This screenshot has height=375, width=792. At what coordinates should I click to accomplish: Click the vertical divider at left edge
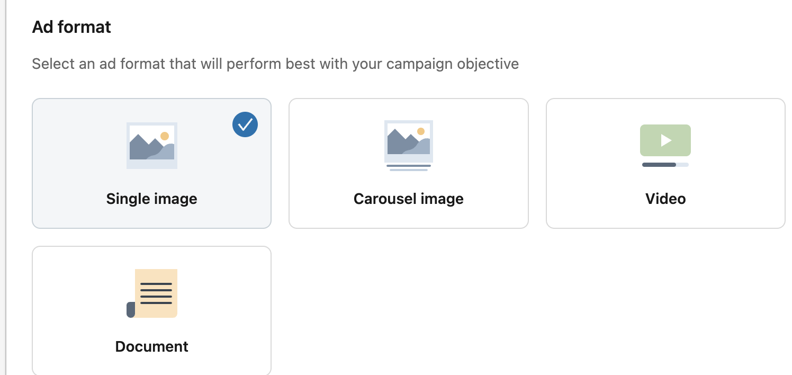5,187
